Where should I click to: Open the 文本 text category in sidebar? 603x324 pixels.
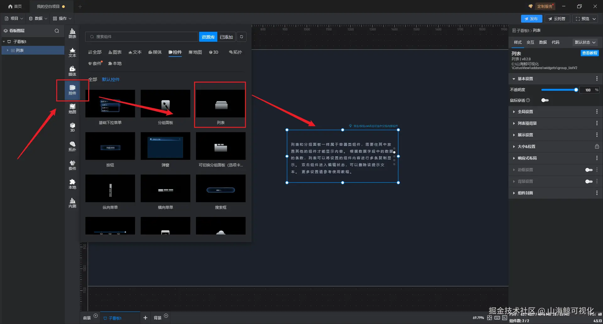click(72, 52)
